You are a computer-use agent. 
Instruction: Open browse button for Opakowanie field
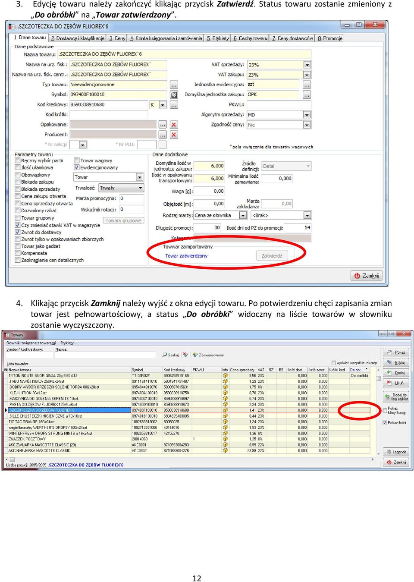[x=163, y=125]
